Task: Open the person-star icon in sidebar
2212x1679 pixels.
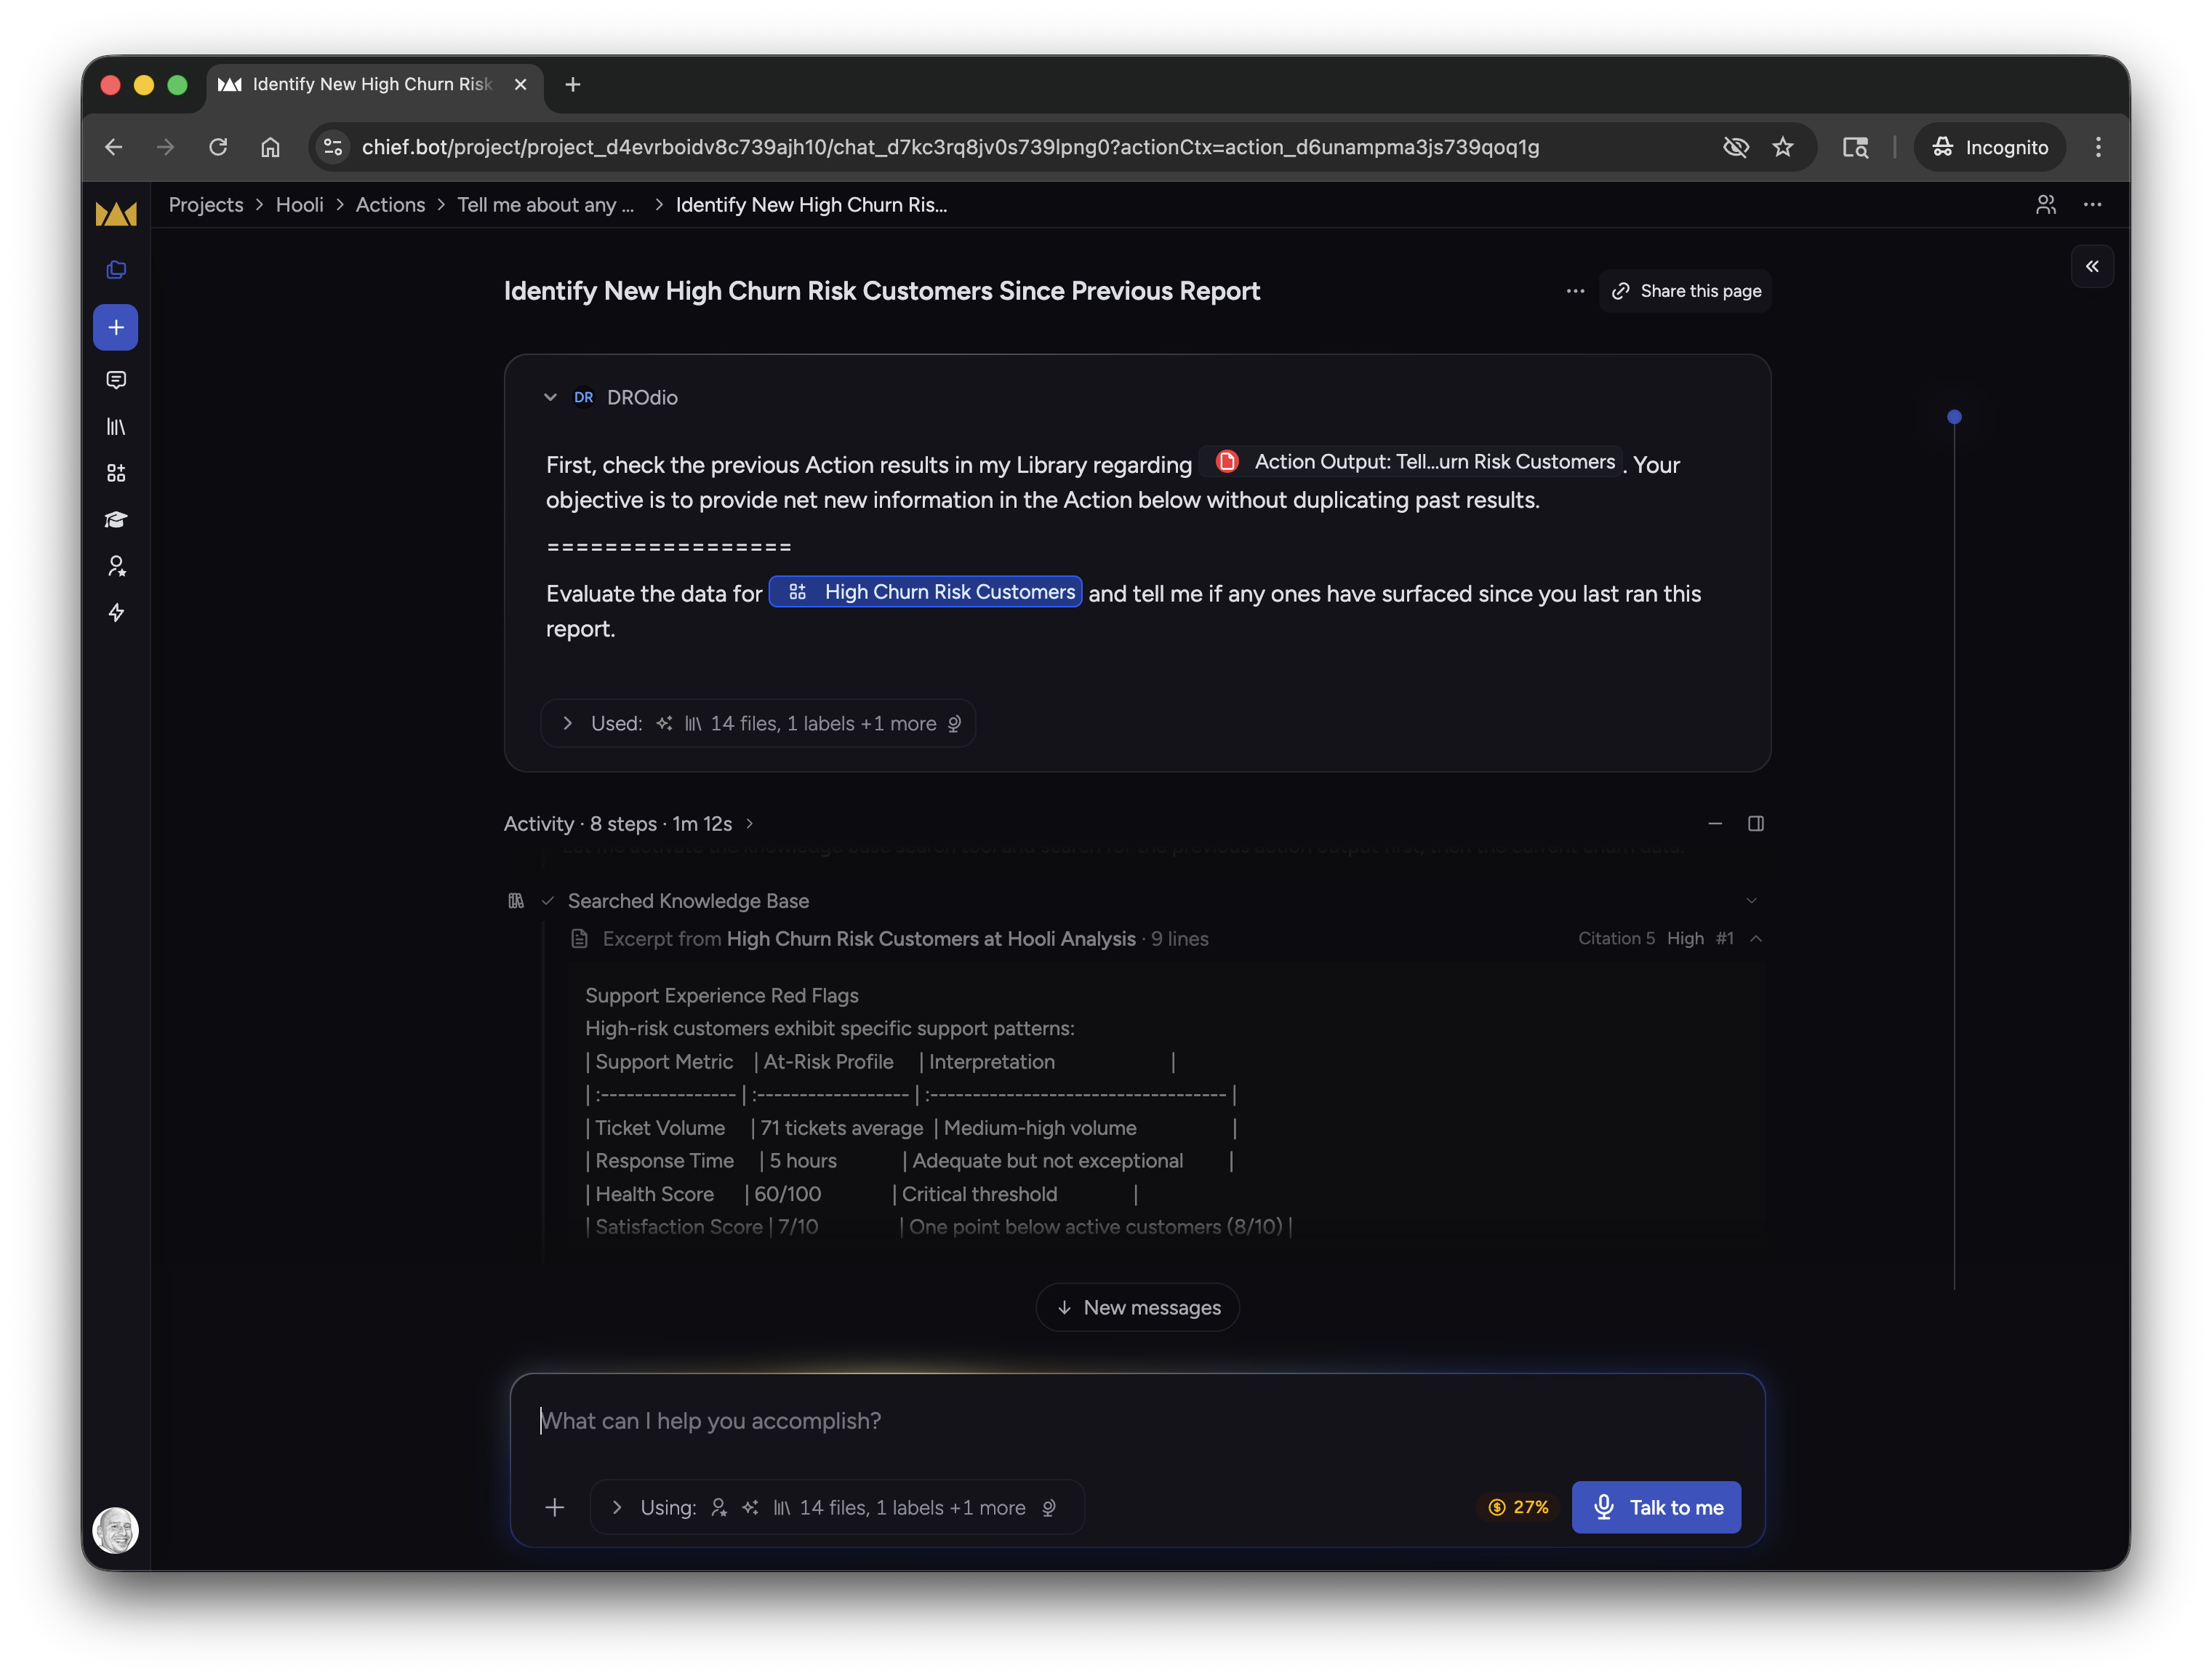Action: pyautogui.click(x=116, y=567)
